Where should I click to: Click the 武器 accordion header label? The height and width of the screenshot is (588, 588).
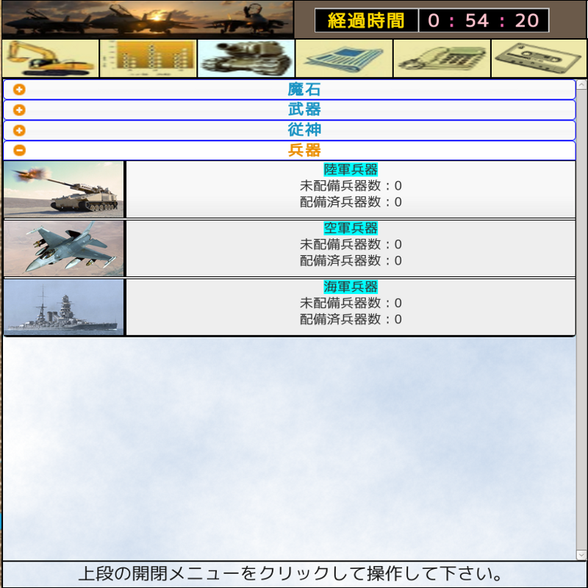pos(304,110)
